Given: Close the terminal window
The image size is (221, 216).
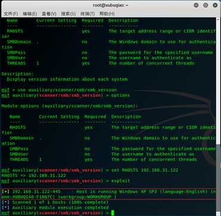Looking at the screenshot, I should [215, 5].
